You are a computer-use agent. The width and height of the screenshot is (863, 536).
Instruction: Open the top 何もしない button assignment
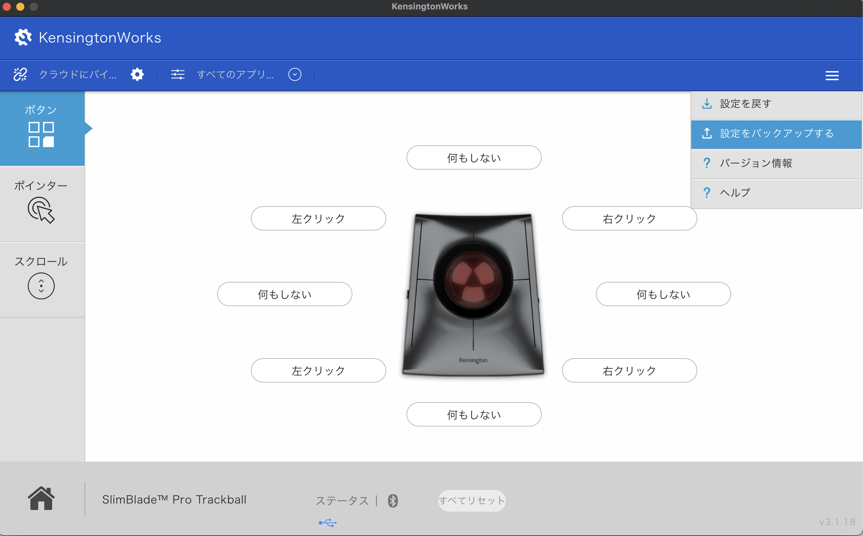pyautogui.click(x=473, y=158)
